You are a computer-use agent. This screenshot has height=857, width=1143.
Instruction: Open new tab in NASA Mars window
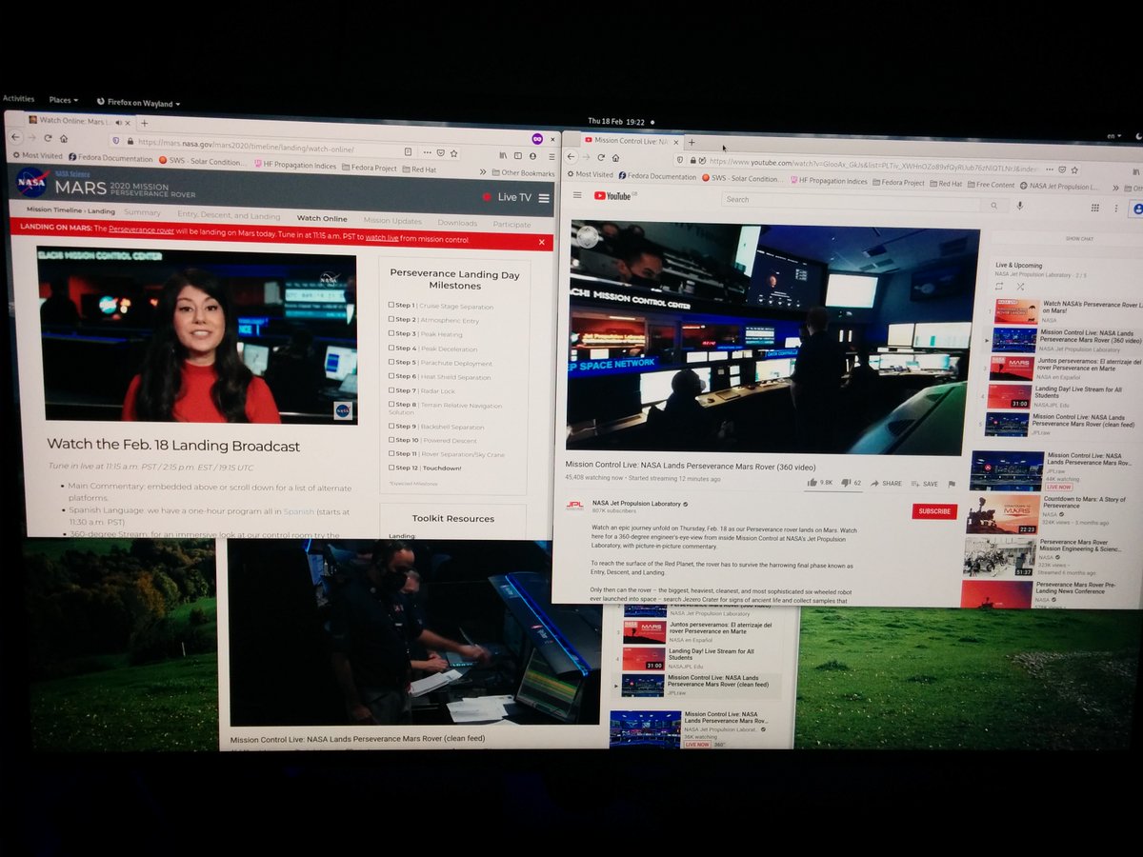145,124
